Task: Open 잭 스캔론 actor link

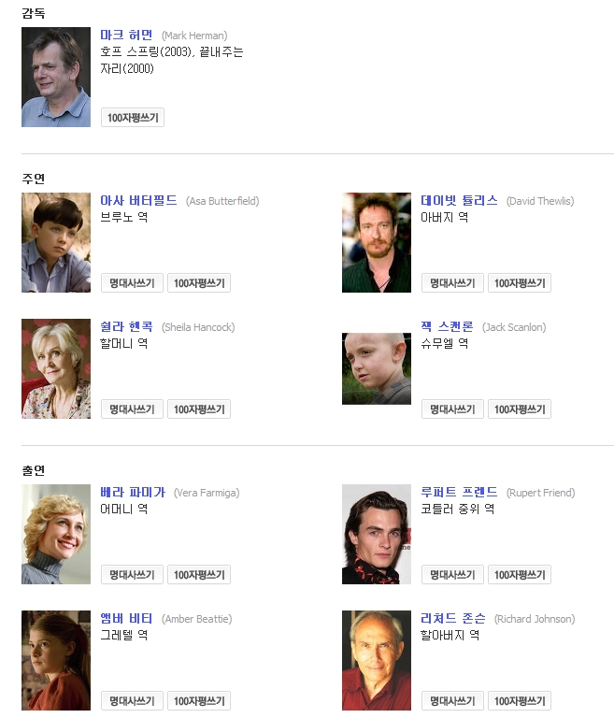Action: coord(447,327)
